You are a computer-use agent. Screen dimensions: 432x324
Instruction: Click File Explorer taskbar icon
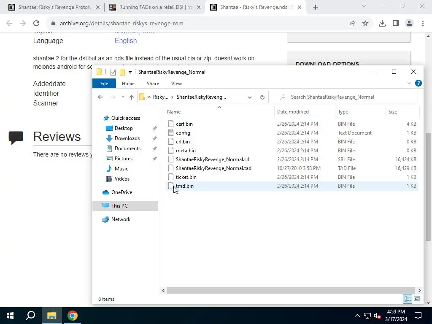tap(51, 316)
